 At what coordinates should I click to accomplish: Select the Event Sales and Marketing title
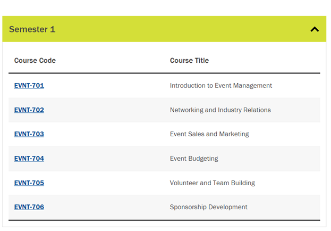pyautogui.click(x=209, y=134)
